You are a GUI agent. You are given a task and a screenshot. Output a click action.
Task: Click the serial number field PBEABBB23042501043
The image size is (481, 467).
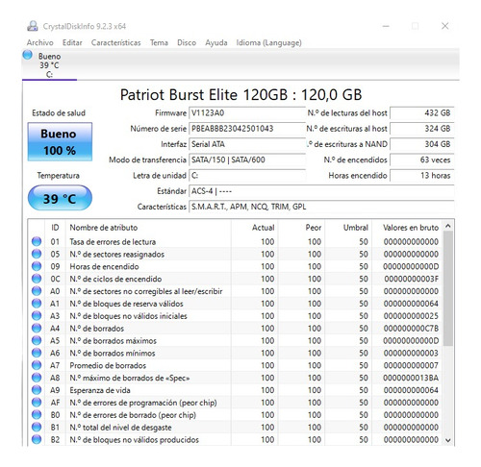(x=247, y=129)
